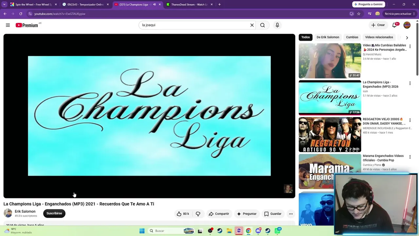419x236 pixels.
Task: Select the De Erik Salomon chip
Action: click(328, 37)
